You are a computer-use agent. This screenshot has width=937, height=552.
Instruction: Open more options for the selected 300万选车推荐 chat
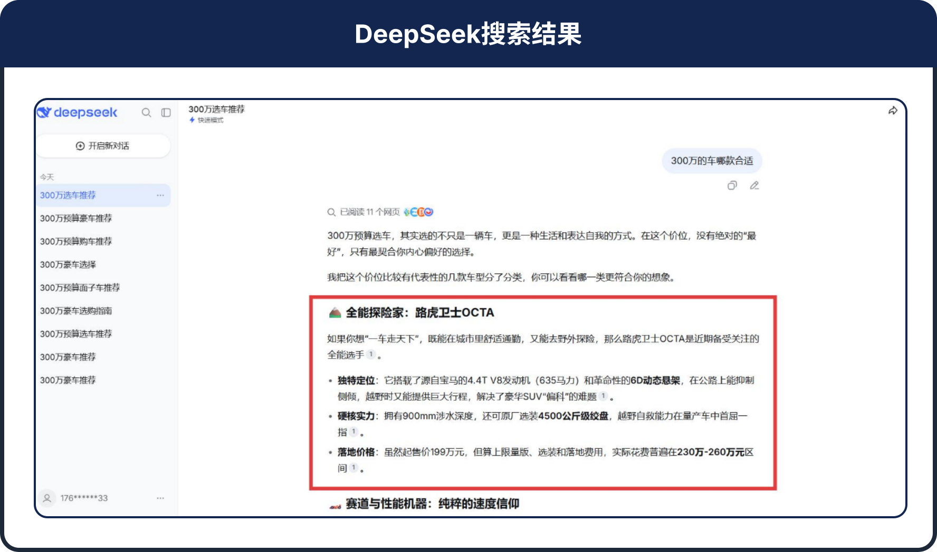[x=160, y=195]
